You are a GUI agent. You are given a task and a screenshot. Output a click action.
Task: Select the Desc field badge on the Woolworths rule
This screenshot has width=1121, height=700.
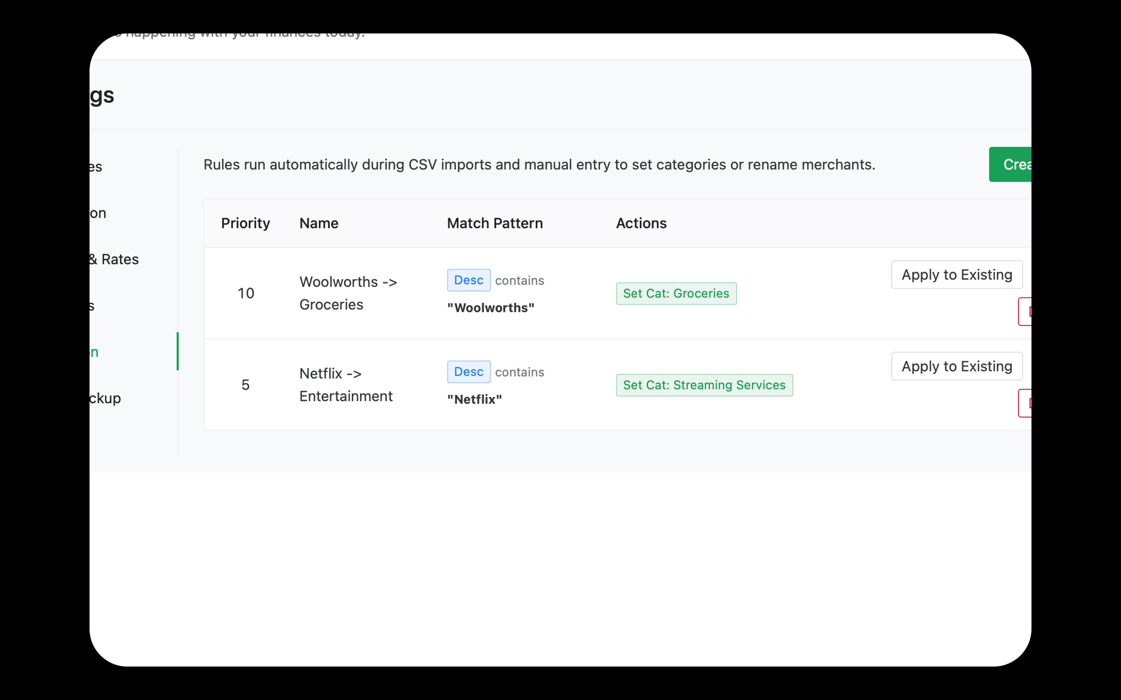468,280
